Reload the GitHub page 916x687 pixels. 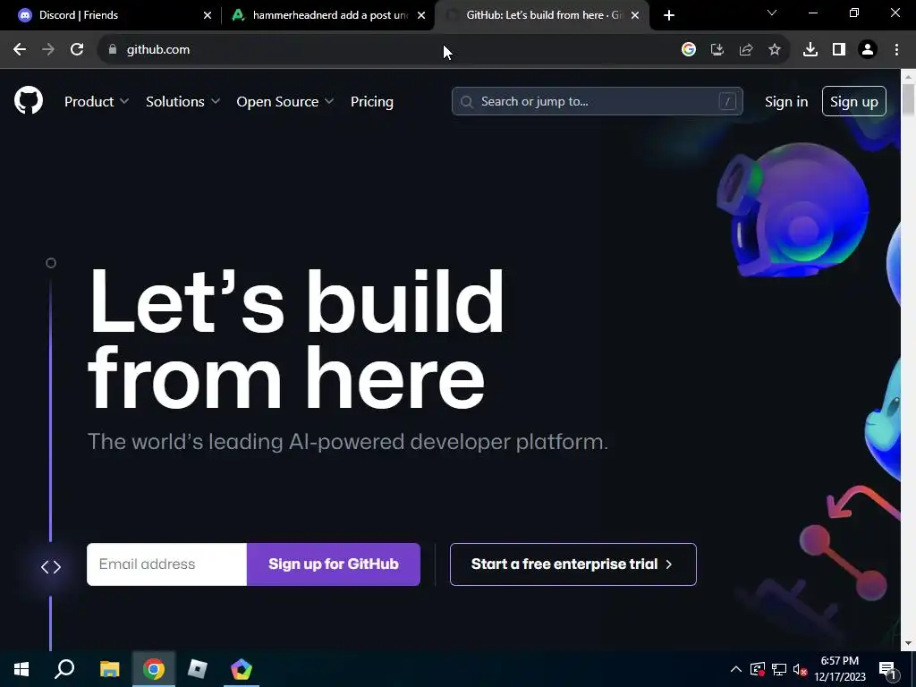(x=77, y=50)
